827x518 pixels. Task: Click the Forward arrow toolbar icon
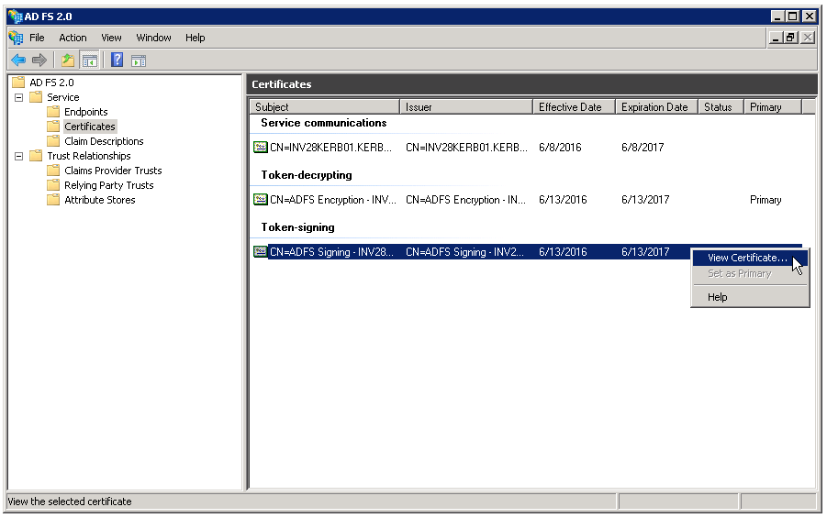[x=39, y=61]
